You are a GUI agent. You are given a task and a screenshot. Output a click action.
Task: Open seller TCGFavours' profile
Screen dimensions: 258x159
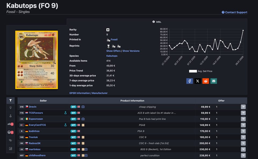(36, 113)
